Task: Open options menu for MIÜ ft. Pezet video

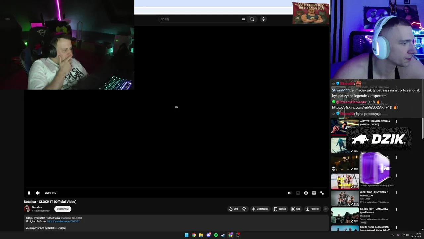Action: coord(396,228)
